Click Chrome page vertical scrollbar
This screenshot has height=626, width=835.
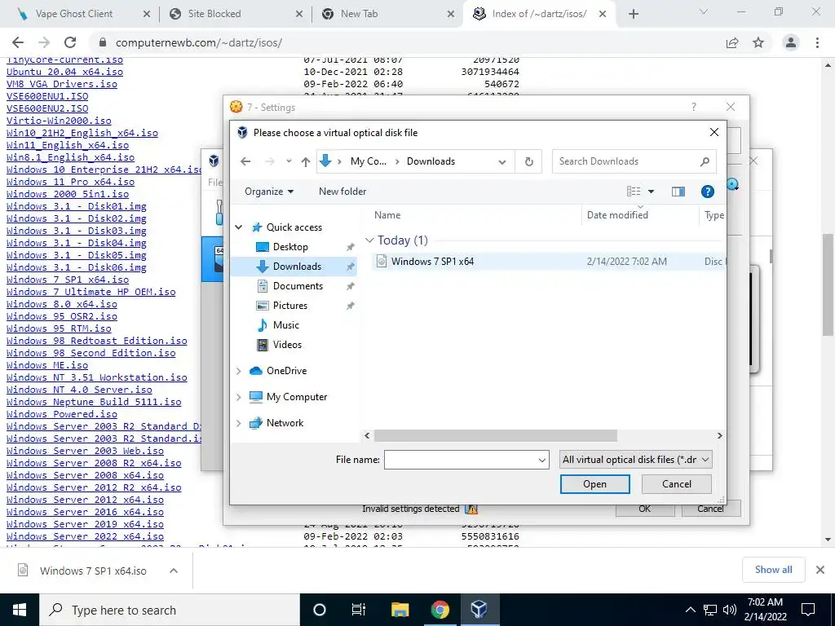pos(828,284)
